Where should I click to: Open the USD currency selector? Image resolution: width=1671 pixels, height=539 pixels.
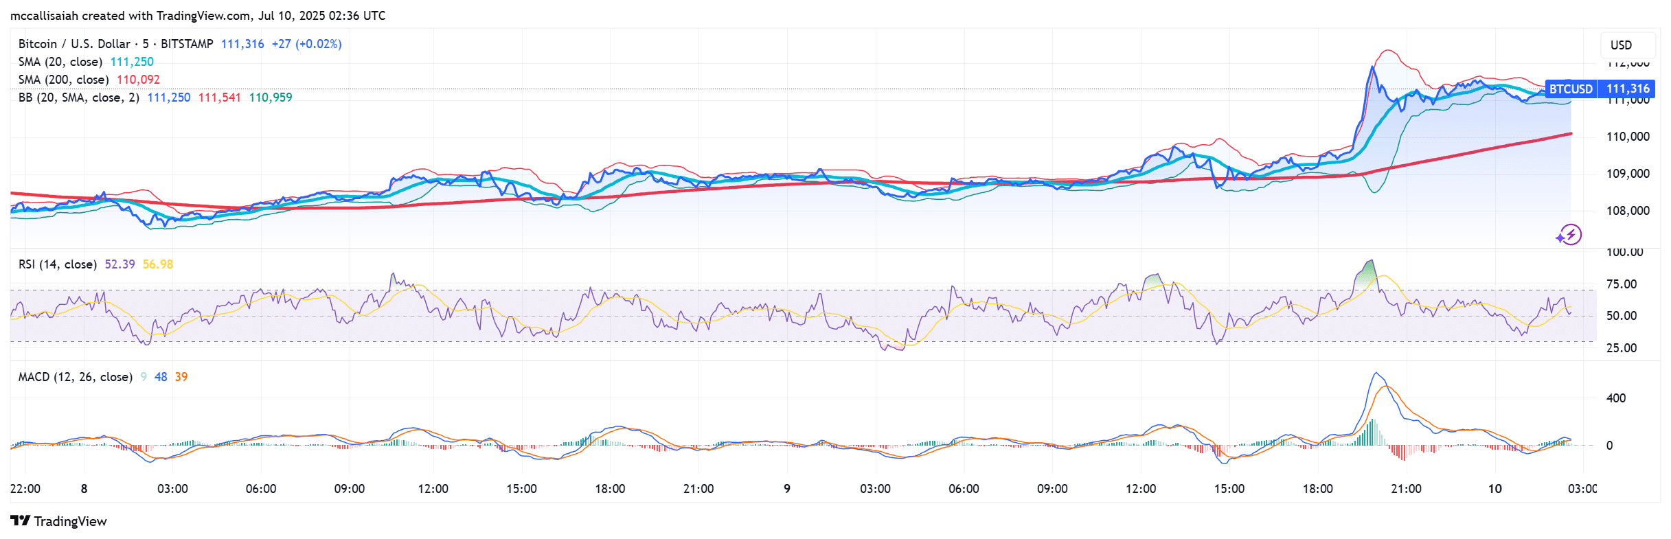[1627, 45]
